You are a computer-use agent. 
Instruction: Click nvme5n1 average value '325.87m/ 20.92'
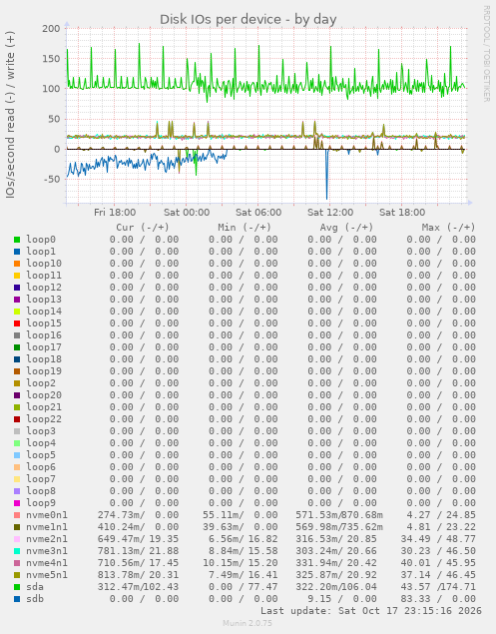point(336,575)
